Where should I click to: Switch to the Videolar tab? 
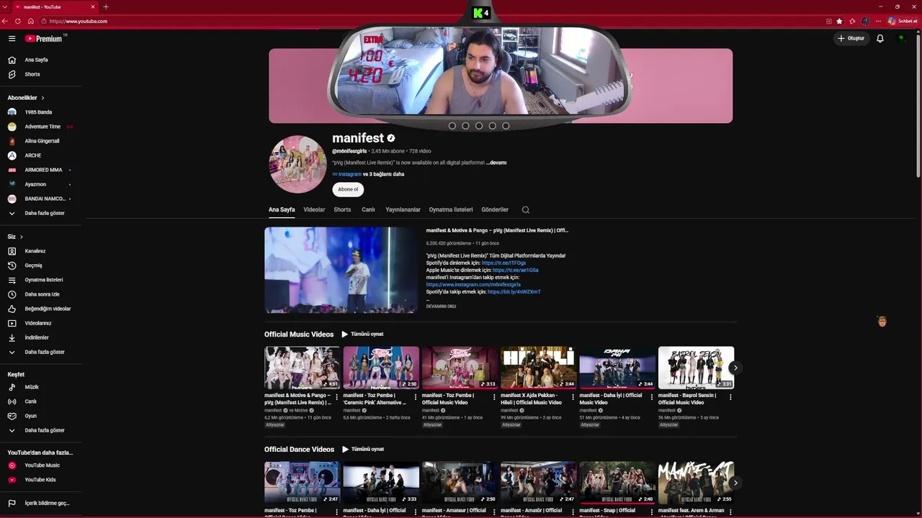[x=314, y=210]
